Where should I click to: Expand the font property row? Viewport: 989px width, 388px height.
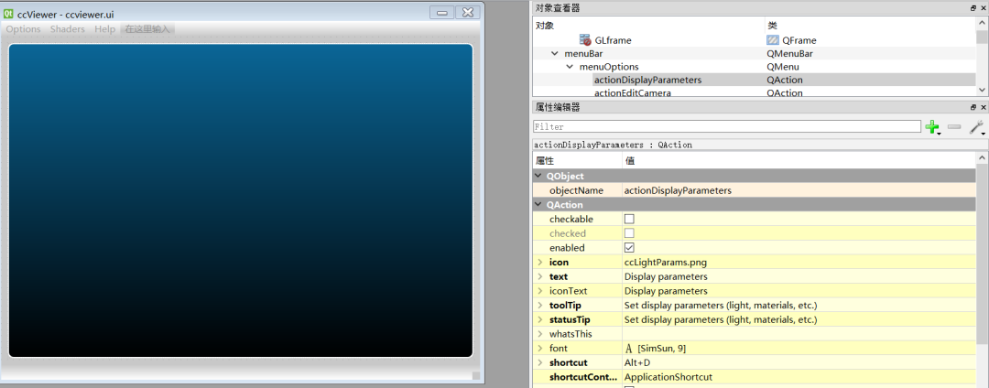click(540, 349)
